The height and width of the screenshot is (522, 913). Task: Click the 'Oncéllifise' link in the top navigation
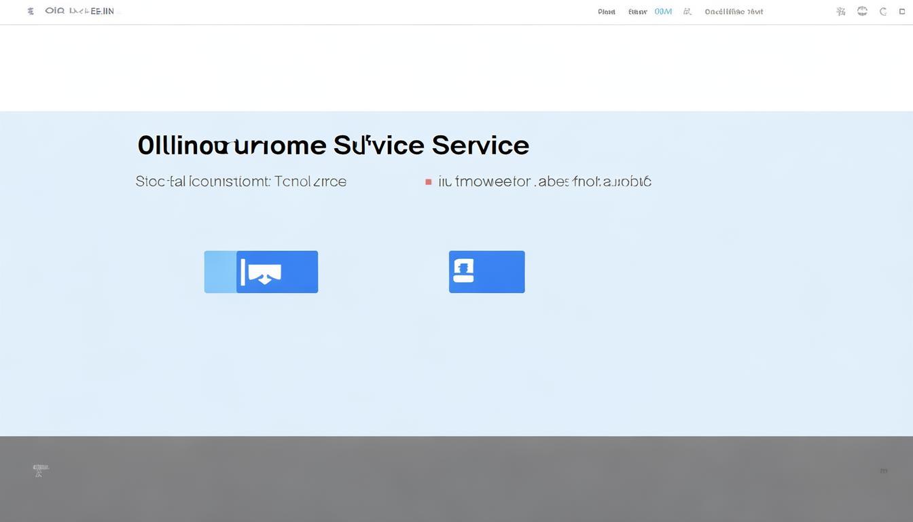(x=734, y=12)
